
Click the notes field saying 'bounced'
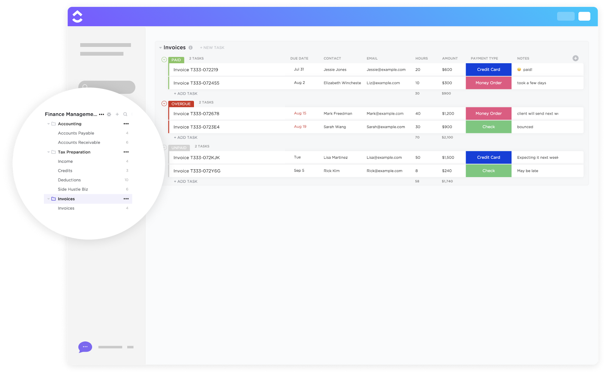(525, 127)
